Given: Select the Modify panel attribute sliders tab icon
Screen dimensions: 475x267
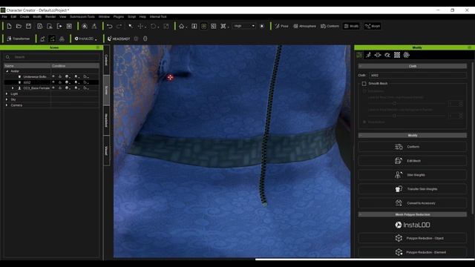Looking at the screenshot, I should [359, 55].
